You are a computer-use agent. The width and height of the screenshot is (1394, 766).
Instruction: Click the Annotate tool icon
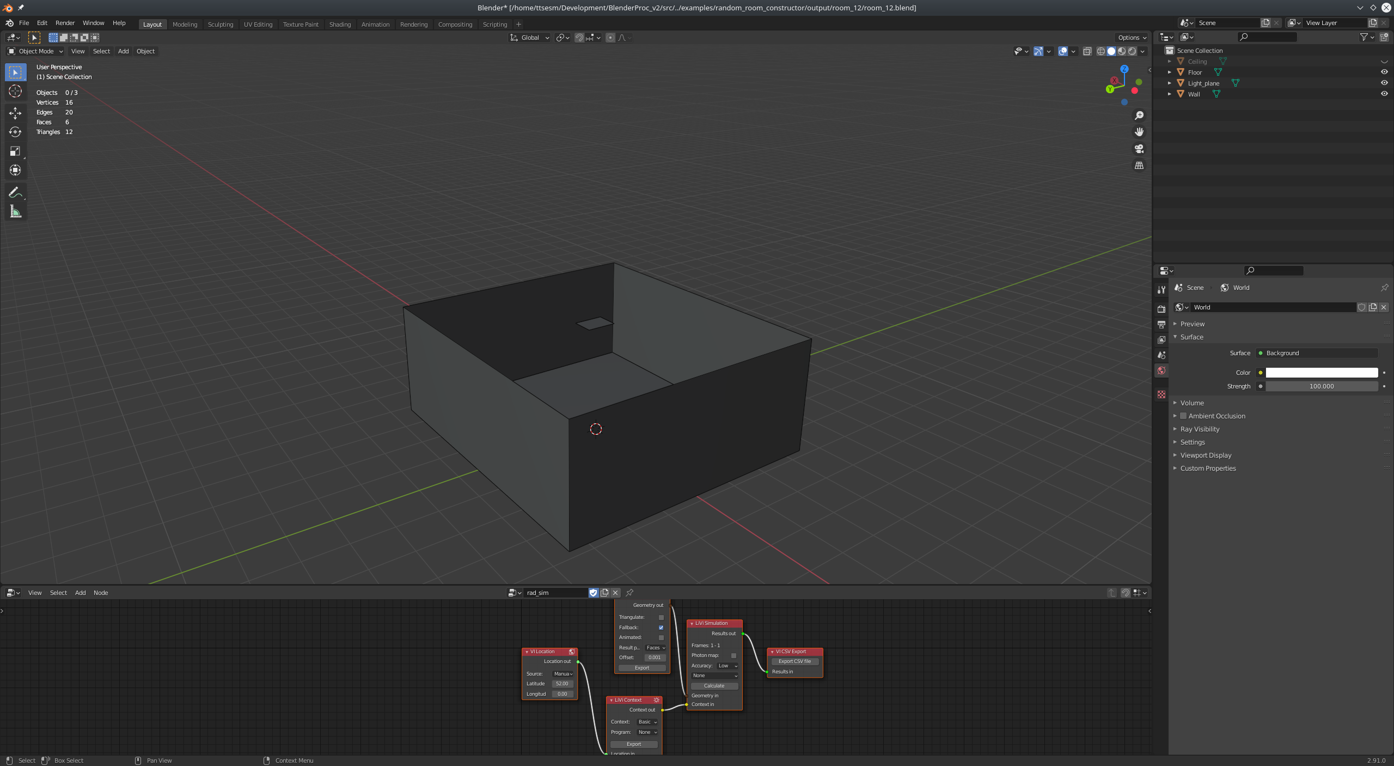click(14, 192)
